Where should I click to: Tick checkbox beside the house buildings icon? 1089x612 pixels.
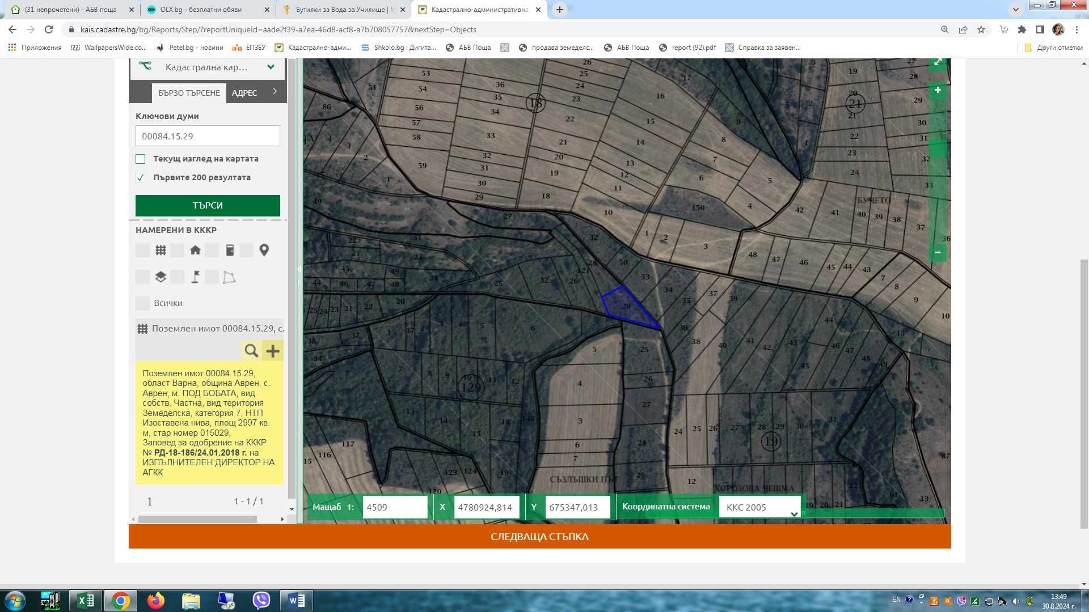(178, 250)
